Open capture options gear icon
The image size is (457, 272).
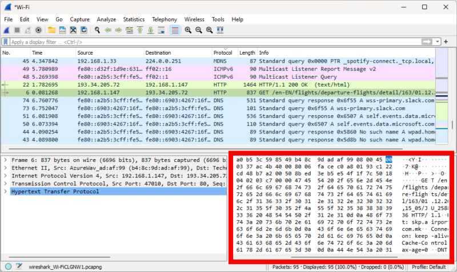coord(38,30)
